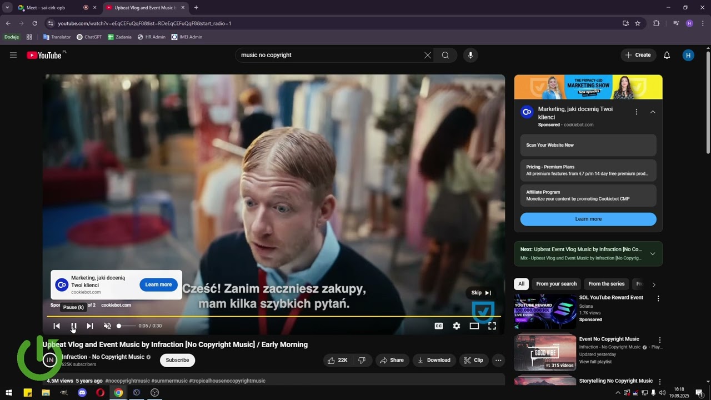Viewport: 711px width, 400px height.
Task: Start voice search with the microphone
Action: (470, 55)
